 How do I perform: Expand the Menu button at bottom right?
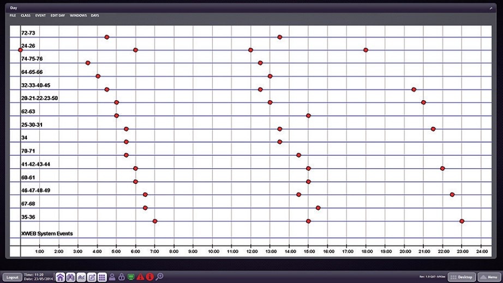pyautogui.click(x=488, y=277)
